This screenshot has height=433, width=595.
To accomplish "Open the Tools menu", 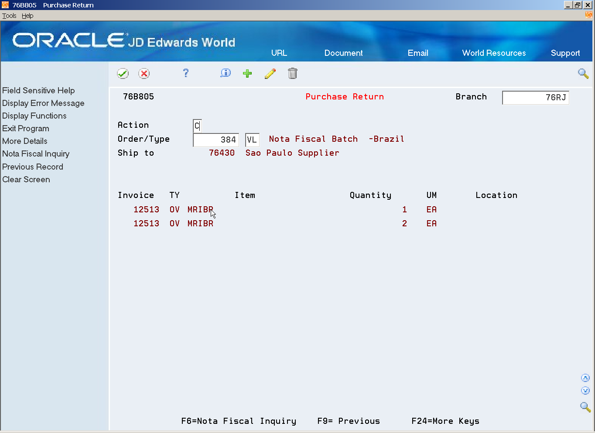I will coord(9,16).
